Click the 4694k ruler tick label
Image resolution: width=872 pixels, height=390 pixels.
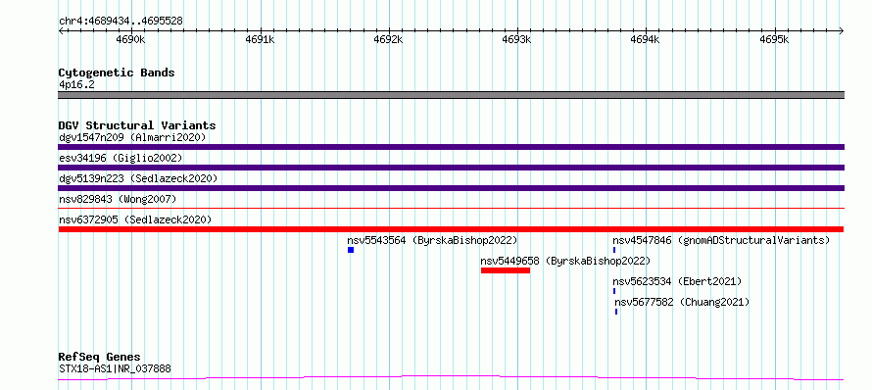[646, 39]
